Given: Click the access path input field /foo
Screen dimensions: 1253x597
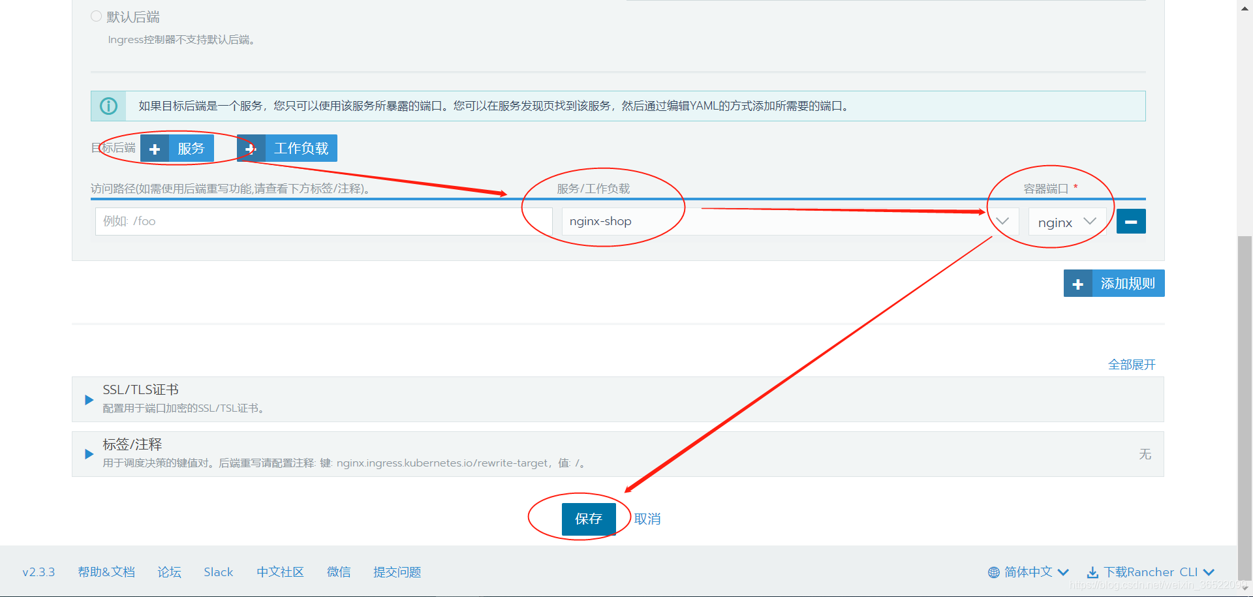Looking at the screenshot, I should 324,221.
